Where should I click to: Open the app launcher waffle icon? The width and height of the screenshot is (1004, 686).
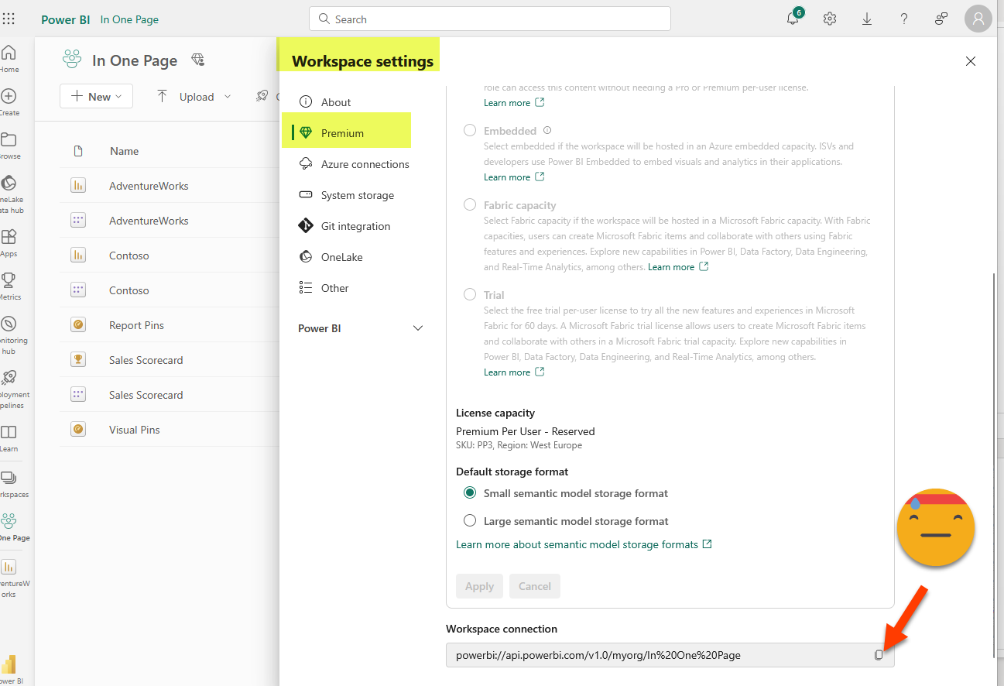tap(9, 19)
